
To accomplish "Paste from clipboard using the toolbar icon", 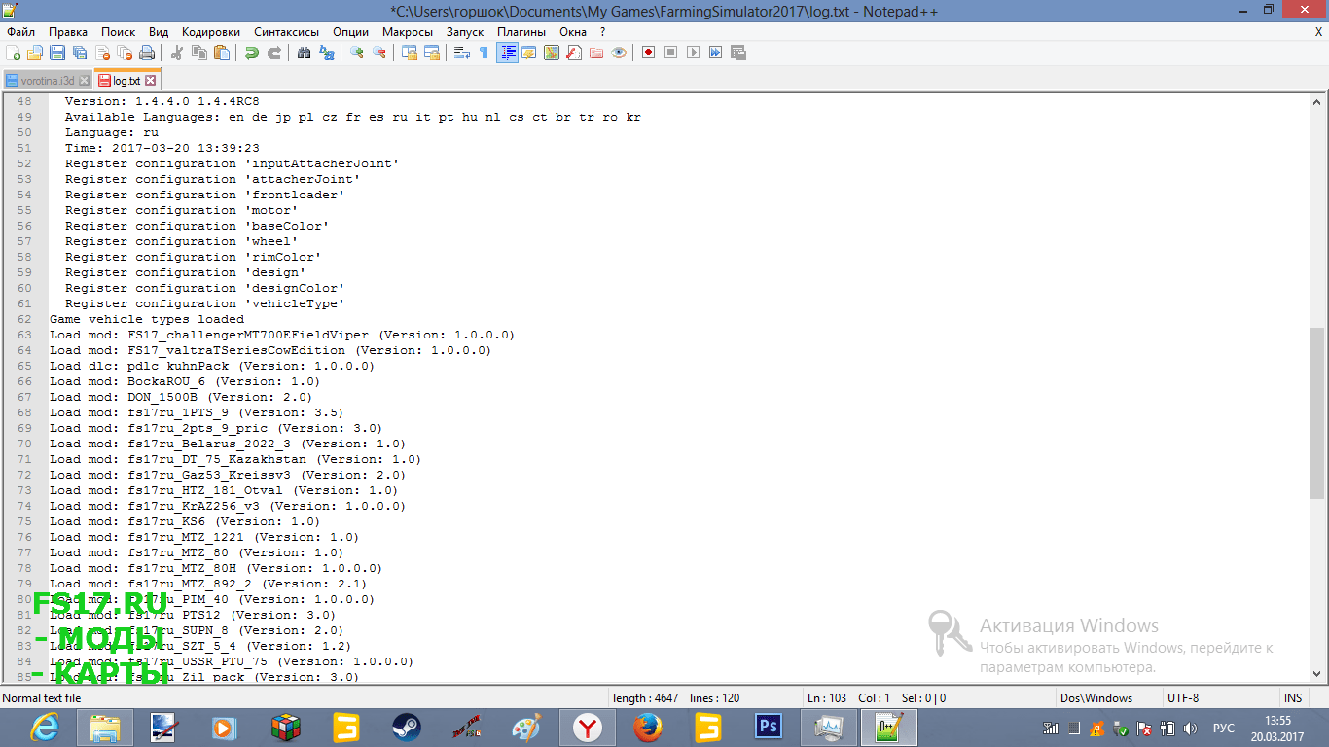I will (x=222, y=53).
